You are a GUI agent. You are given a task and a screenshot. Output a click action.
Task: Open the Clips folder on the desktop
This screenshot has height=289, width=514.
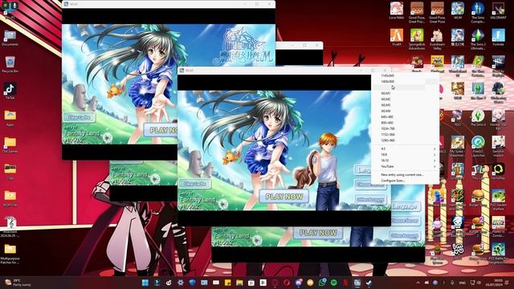[10, 172]
